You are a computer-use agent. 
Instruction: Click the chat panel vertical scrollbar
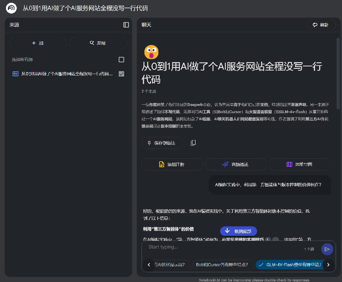(338, 74)
